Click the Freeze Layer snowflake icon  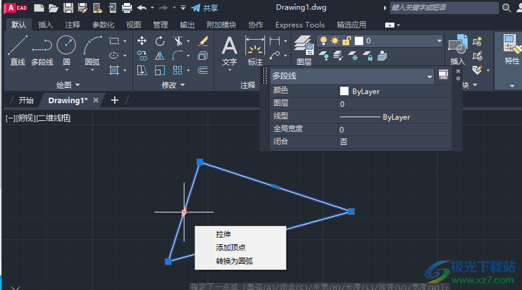[x=353, y=56]
